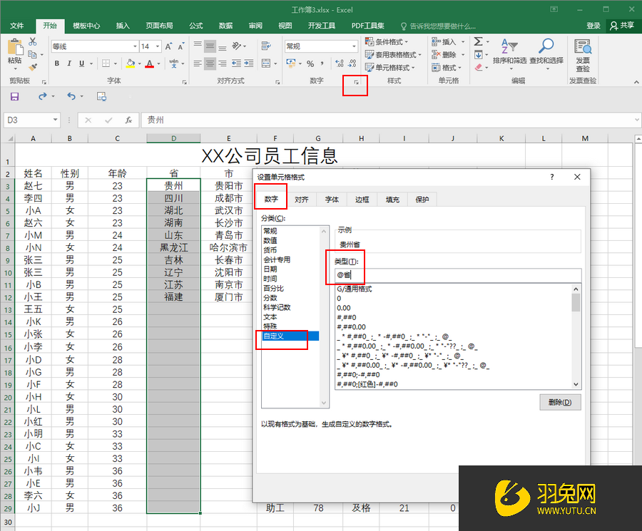The height and width of the screenshot is (531, 642).
Task: Apply the percent style
Action: [310, 63]
